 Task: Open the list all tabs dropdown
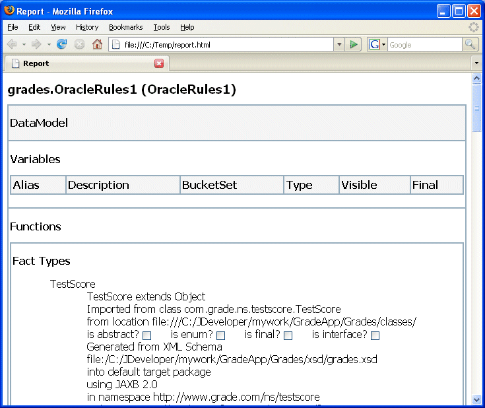[x=476, y=63]
